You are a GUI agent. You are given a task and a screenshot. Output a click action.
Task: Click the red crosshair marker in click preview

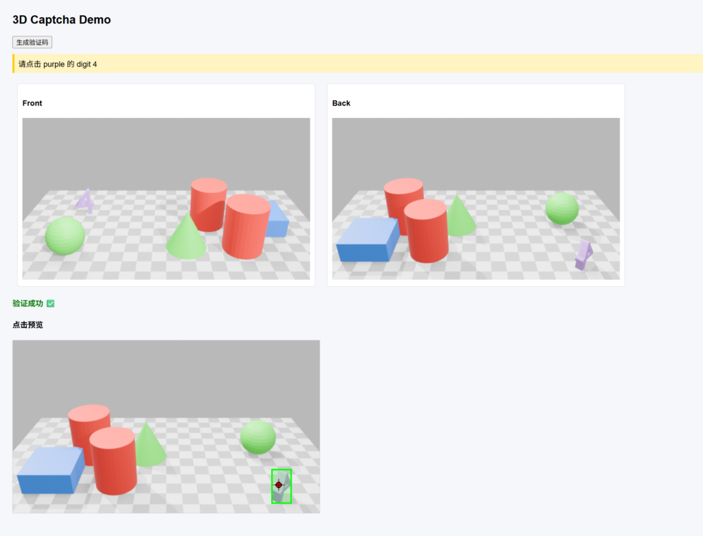pos(279,485)
